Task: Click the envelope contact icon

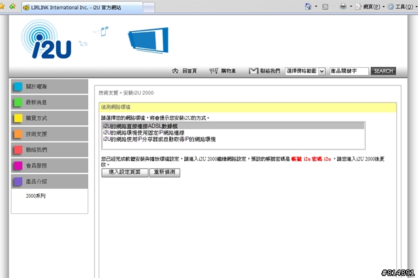Action: click(253, 71)
